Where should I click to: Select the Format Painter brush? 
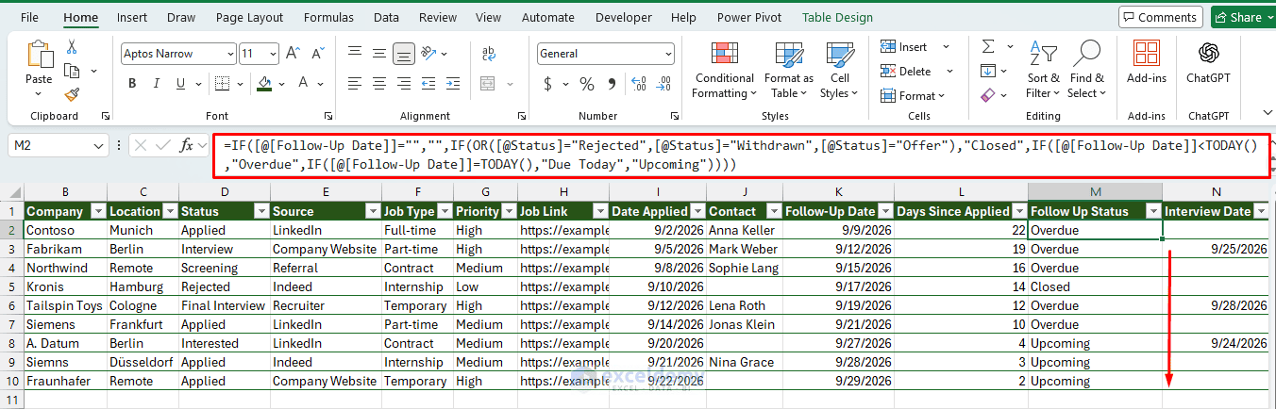pyautogui.click(x=72, y=94)
